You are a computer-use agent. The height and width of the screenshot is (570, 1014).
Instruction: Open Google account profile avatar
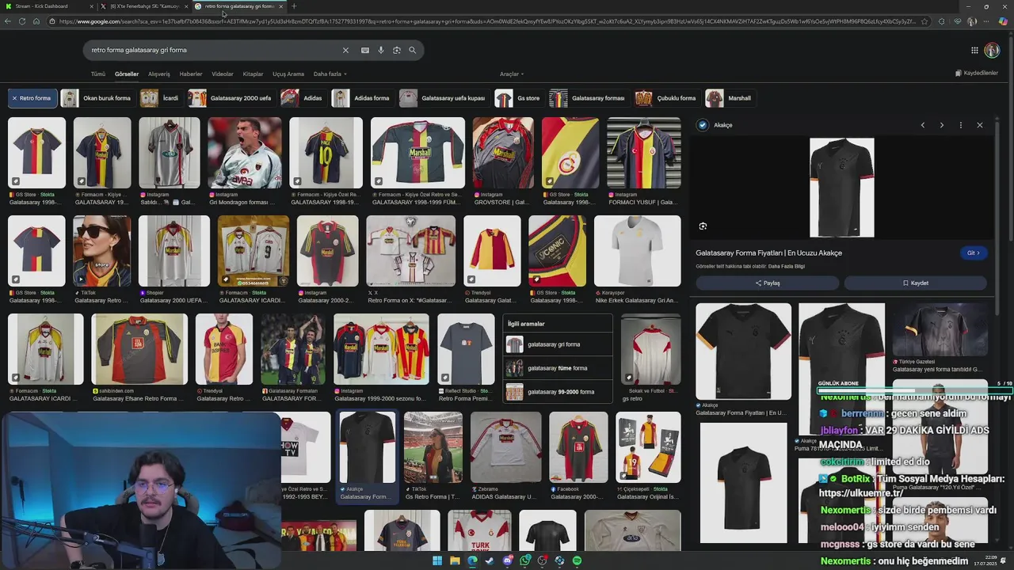point(992,50)
